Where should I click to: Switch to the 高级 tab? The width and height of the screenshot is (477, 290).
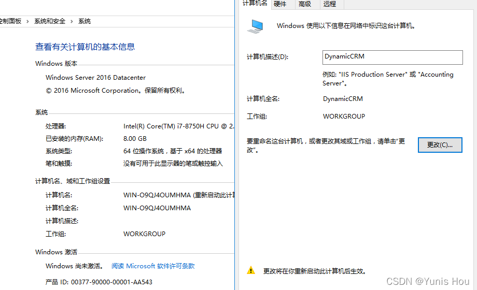pyautogui.click(x=305, y=4)
